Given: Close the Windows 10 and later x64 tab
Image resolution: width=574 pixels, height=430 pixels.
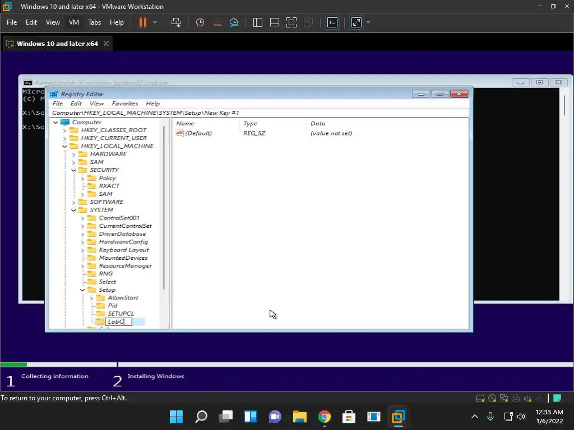Looking at the screenshot, I should tap(106, 44).
